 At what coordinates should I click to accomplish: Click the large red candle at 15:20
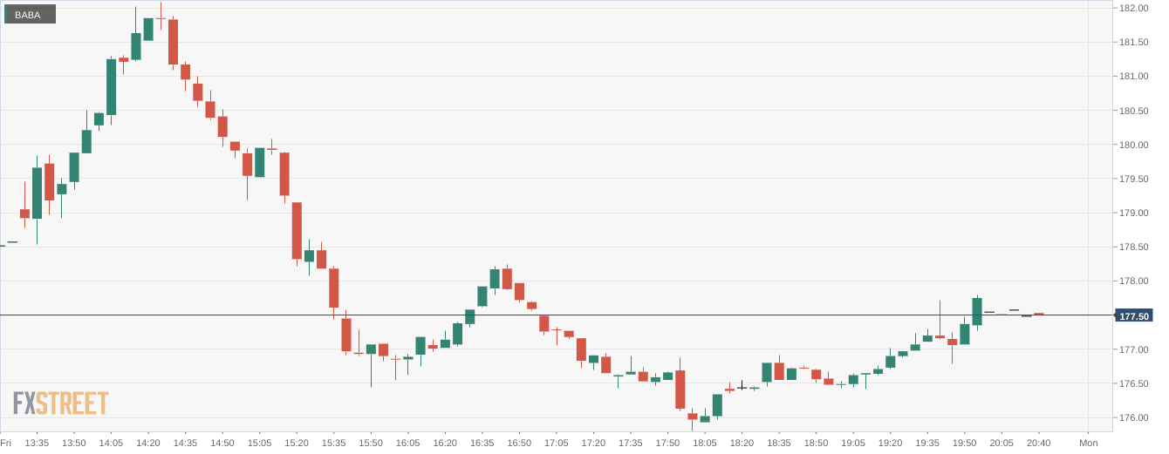[297, 231]
